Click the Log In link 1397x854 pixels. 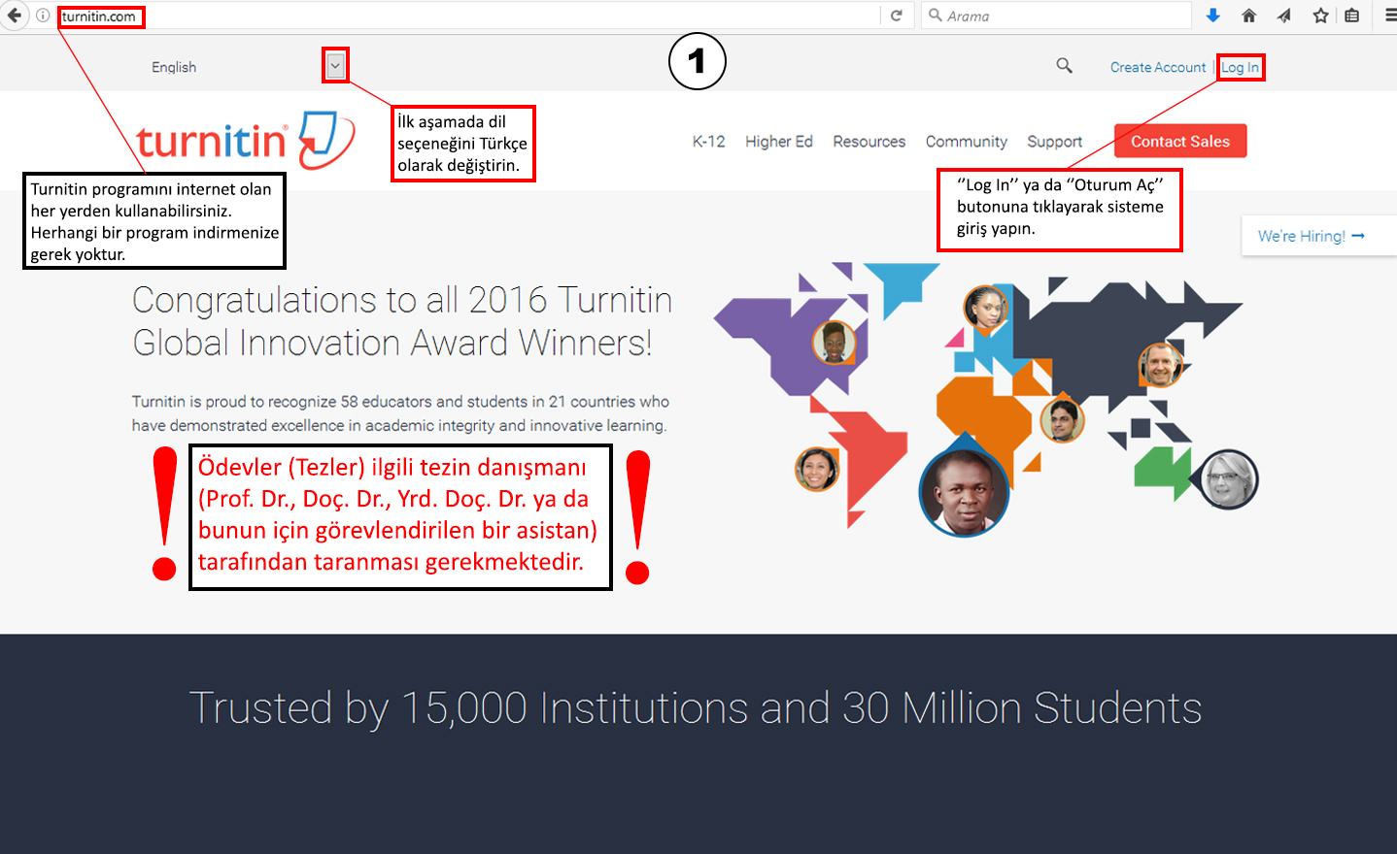point(1240,67)
